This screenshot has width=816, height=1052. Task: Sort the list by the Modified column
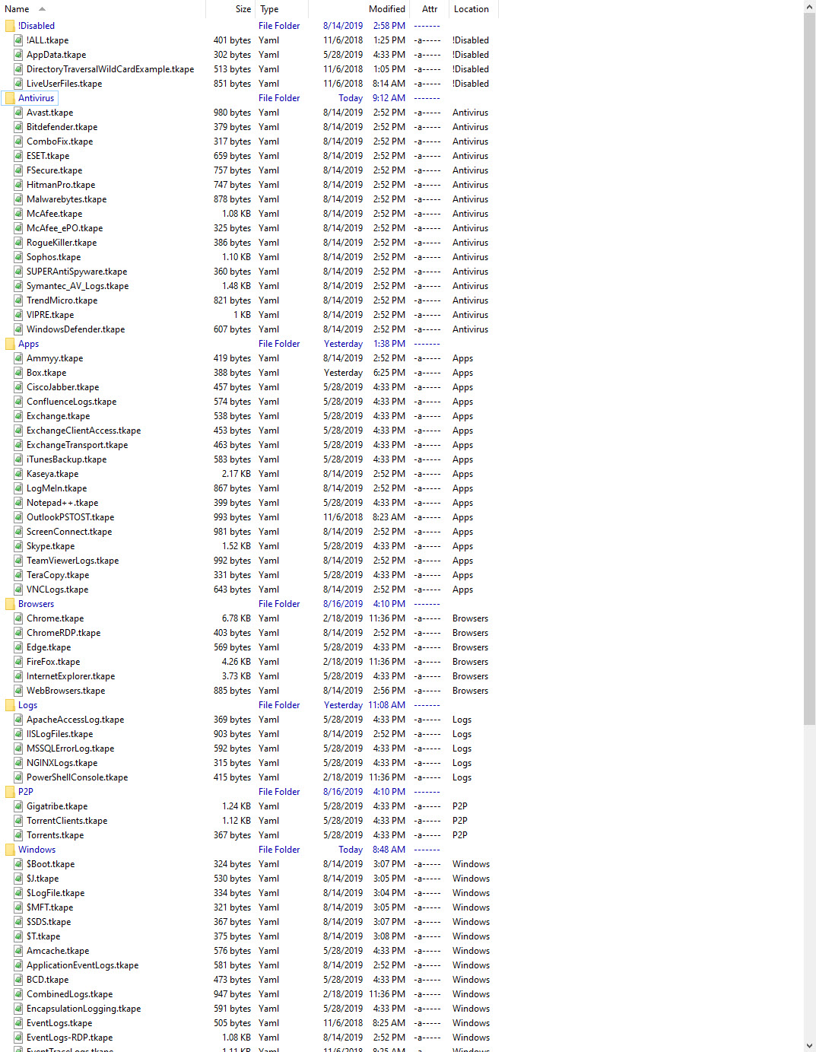point(359,9)
